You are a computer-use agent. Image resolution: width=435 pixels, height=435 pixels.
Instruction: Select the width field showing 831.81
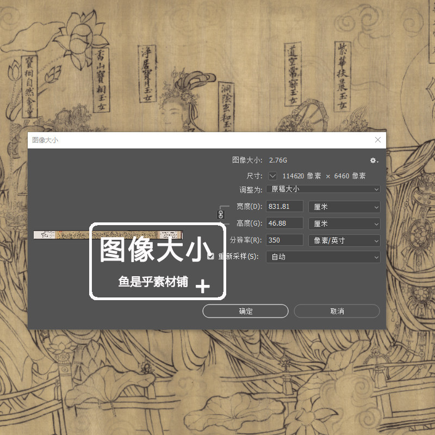284,207
